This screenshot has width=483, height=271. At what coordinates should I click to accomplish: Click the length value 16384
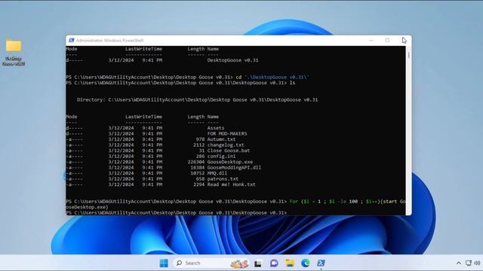pyautogui.click(x=198, y=167)
